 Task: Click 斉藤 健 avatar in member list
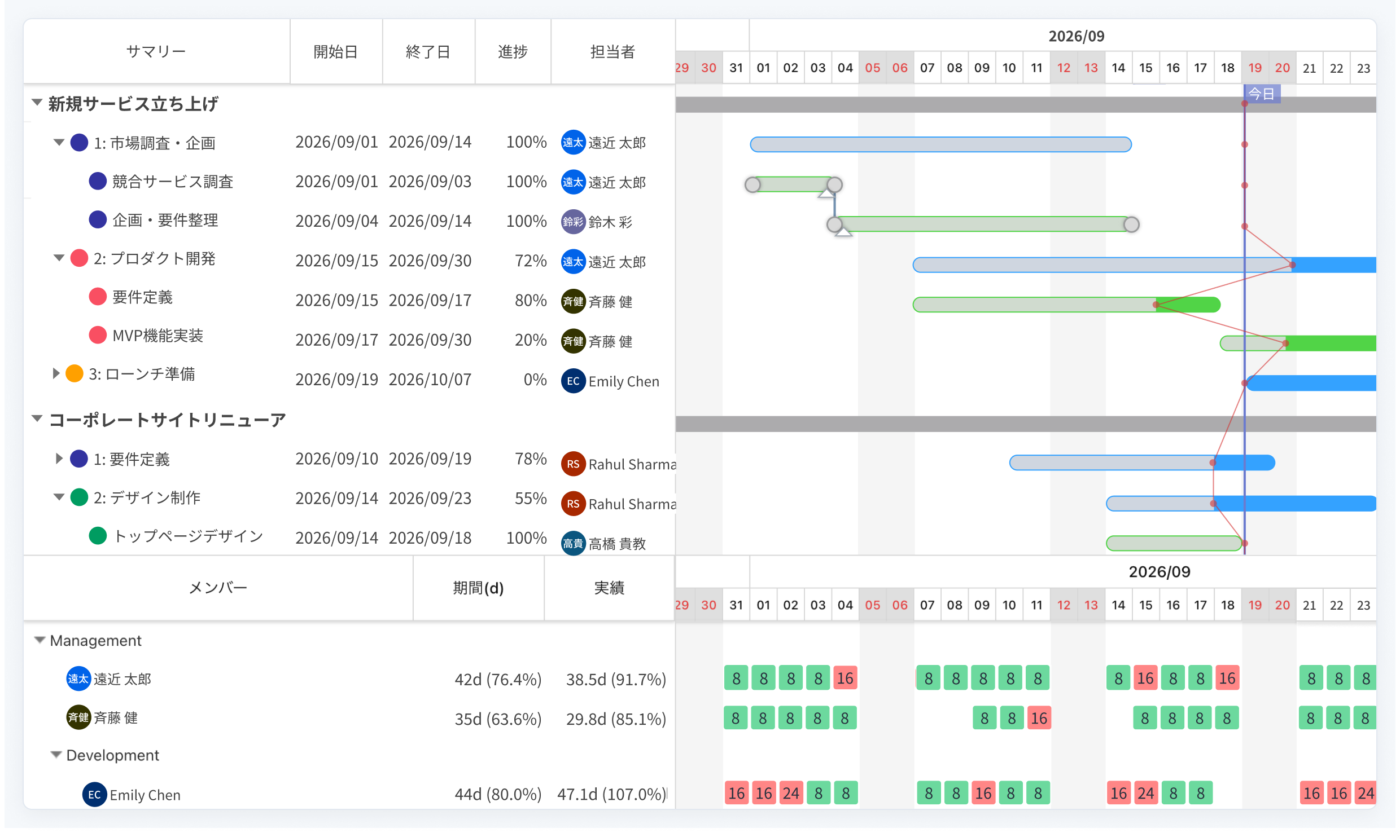pos(78,717)
